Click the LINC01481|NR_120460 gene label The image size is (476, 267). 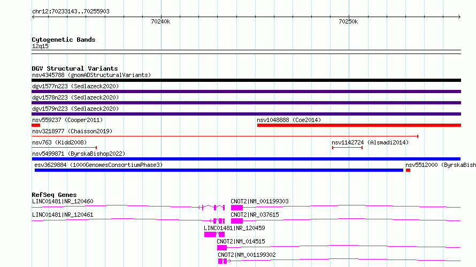[63, 201]
